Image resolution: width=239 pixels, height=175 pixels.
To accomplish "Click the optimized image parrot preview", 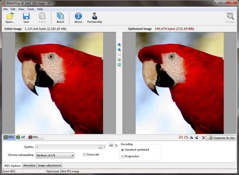I will coord(180,83).
